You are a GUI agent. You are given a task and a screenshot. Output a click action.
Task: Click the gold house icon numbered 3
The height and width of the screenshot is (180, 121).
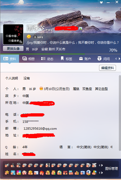tap(48, 173)
